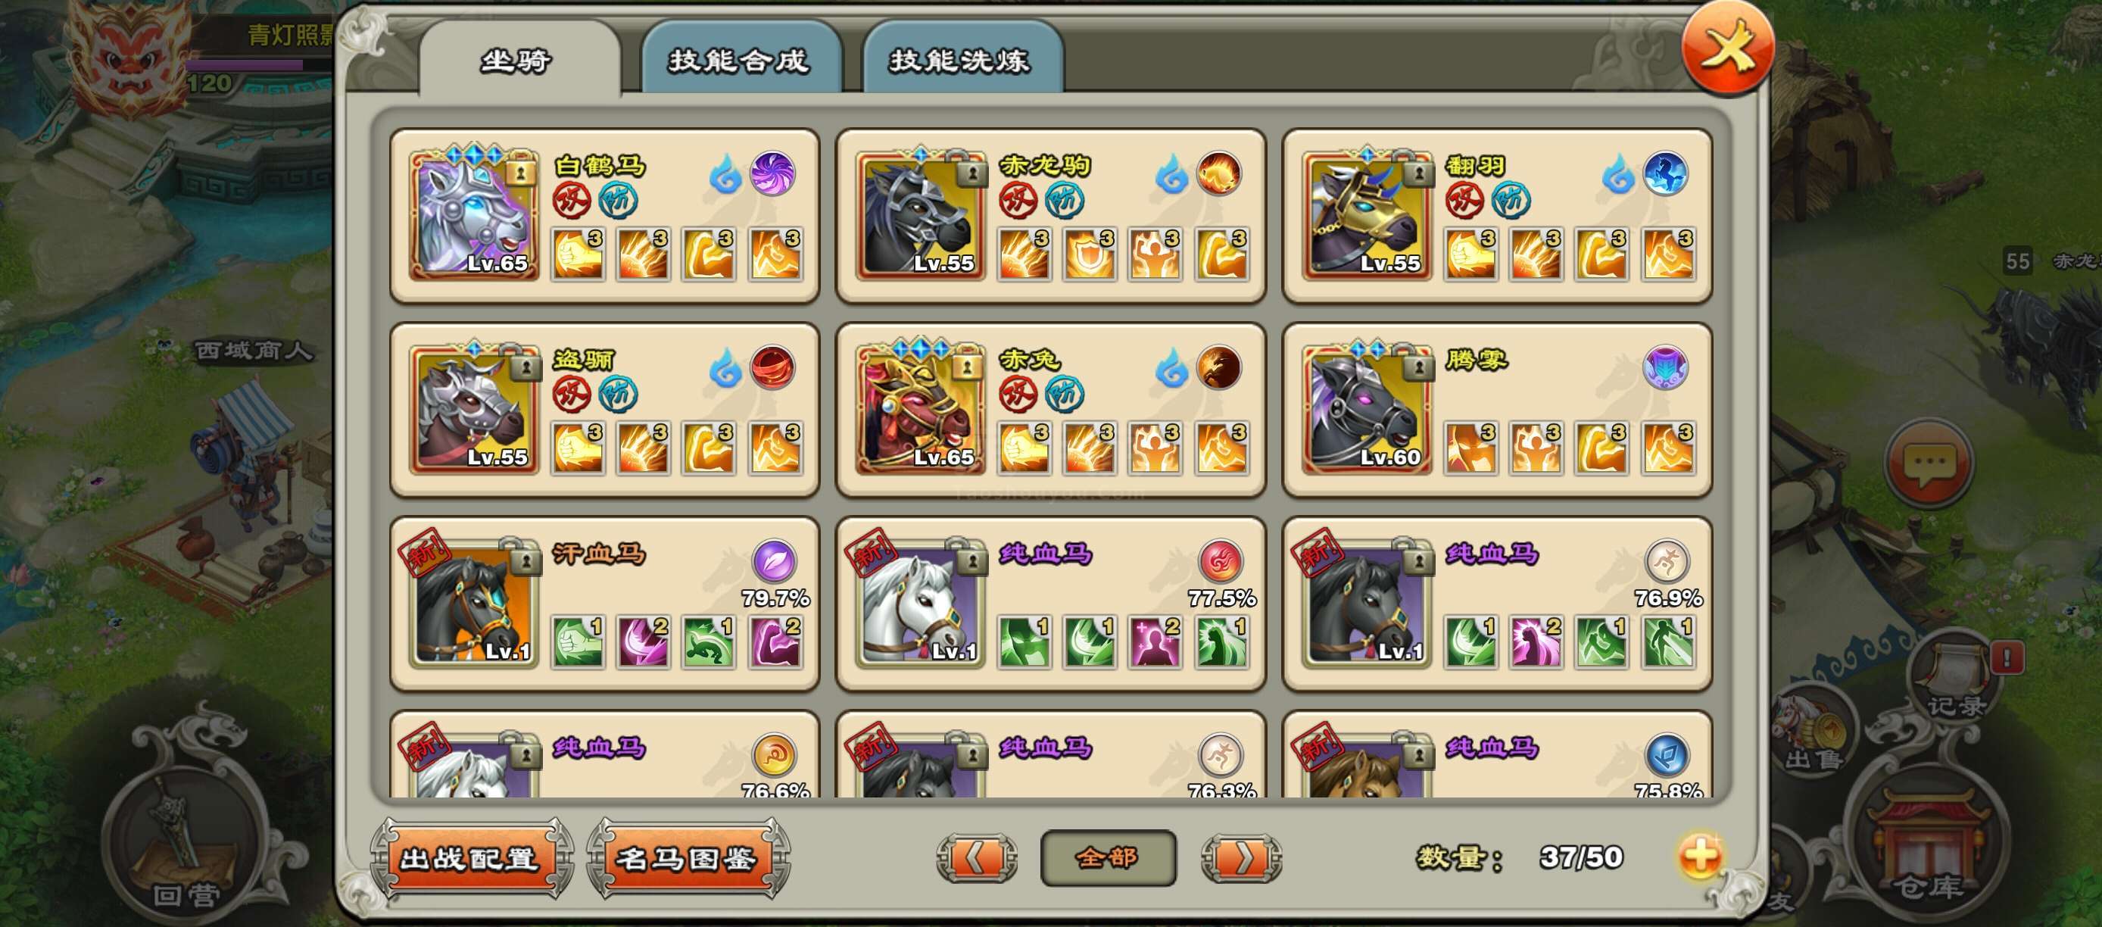
Task: Go to previous filter with left arrow
Action: coord(977,857)
